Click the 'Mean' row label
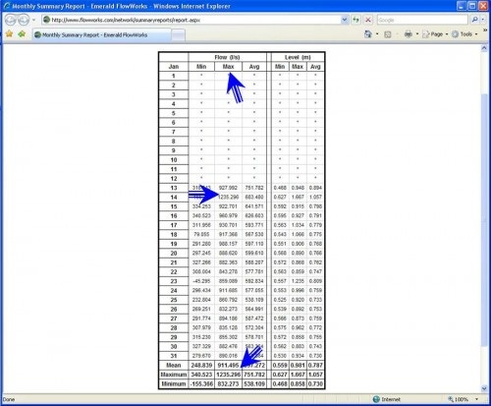491x406 pixels. 174,365
